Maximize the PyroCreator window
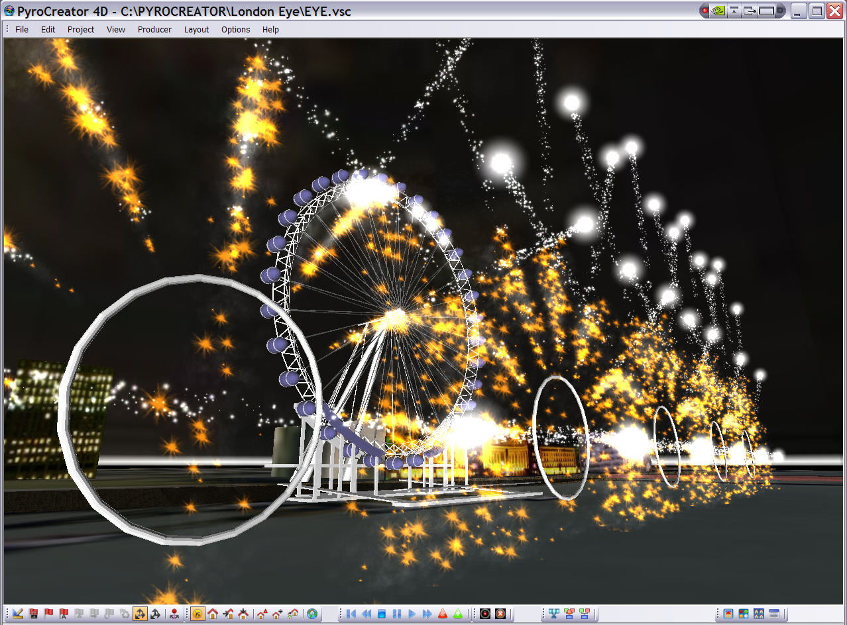The width and height of the screenshot is (847, 625). 817,11
